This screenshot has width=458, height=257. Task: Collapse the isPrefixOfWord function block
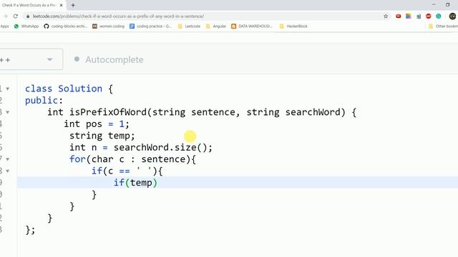[x=8, y=112]
